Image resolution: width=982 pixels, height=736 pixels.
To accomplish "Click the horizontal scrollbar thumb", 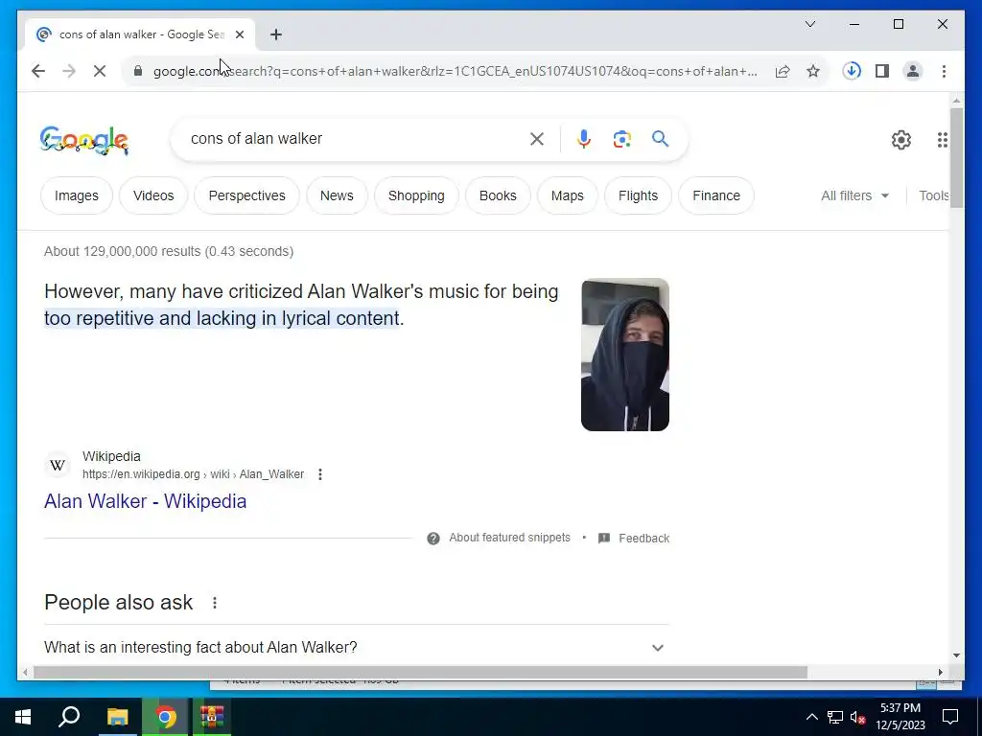I will coord(420,672).
